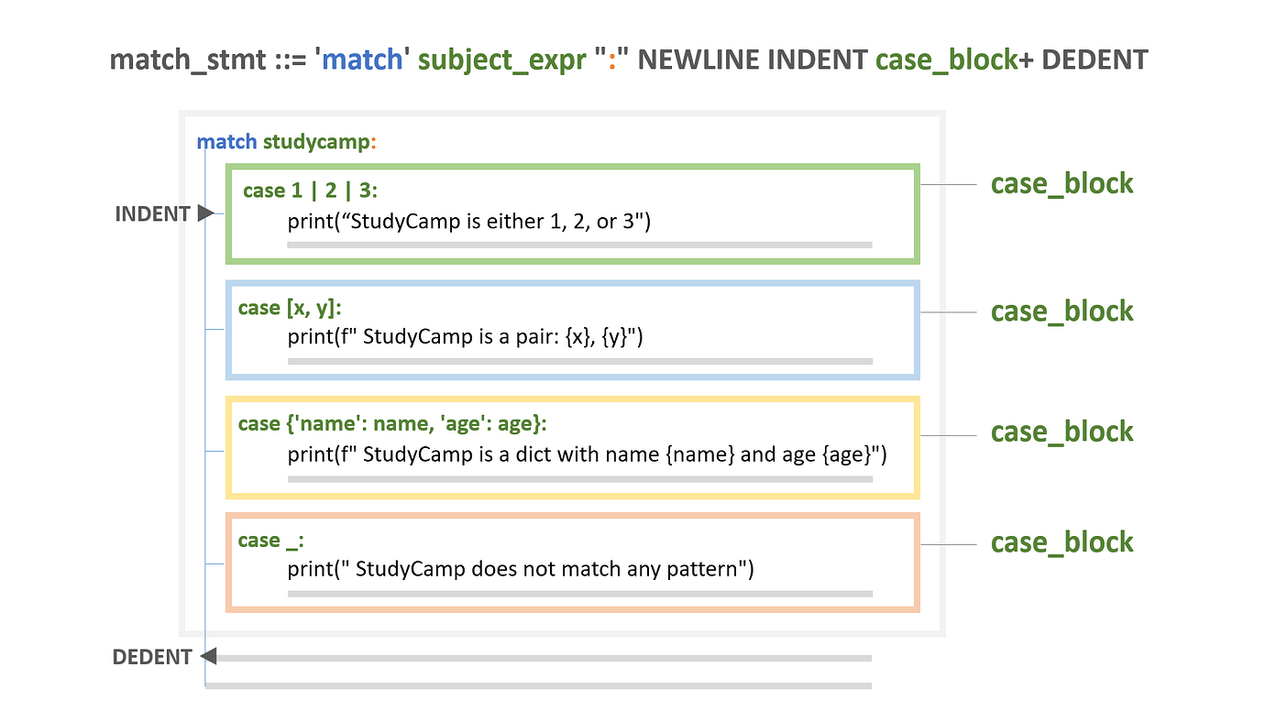This screenshot has width=1265, height=711.
Task: Select the 'case_block+' term in the grammar rule
Action: (954, 61)
